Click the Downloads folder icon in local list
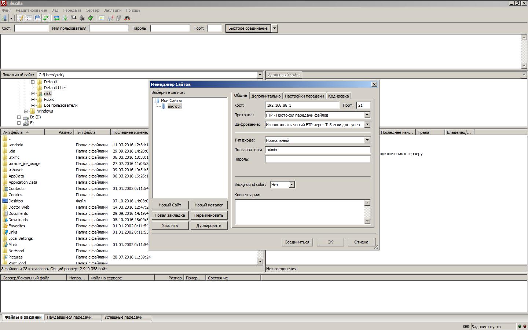The image size is (528, 330). click(x=5, y=220)
